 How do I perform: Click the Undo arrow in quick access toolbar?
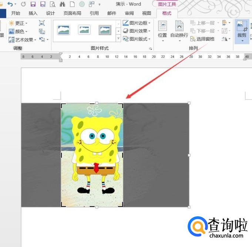pyautogui.click(x=10, y=4)
